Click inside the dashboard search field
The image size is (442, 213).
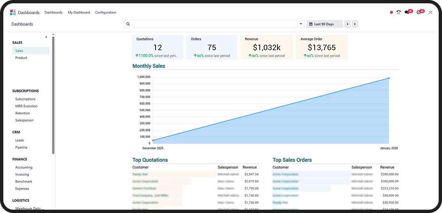pos(214,24)
